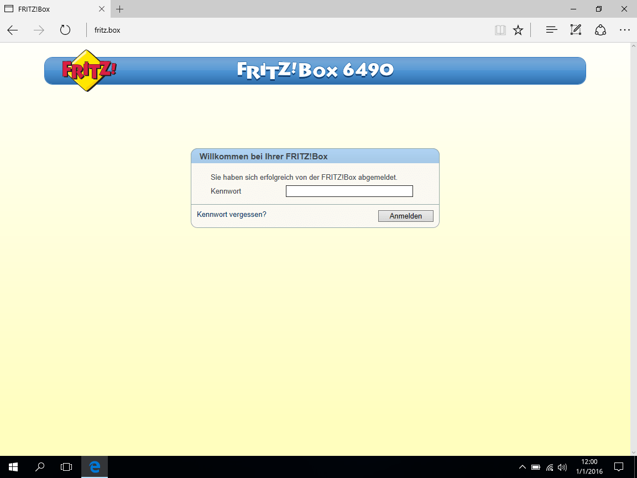Open the Wi-Fi network tray icon

(x=550, y=467)
